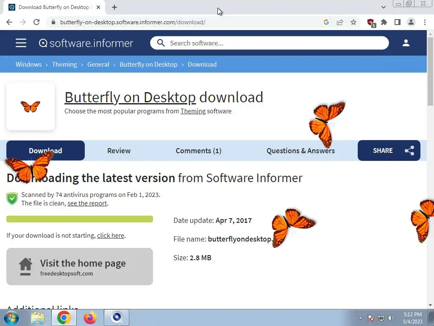Open Chrome profile avatar
Screen dimensions: 434x326
coord(411,22)
